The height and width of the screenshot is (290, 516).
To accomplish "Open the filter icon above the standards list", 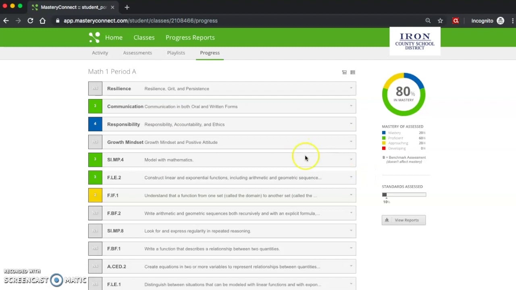I will coord(344,72).
